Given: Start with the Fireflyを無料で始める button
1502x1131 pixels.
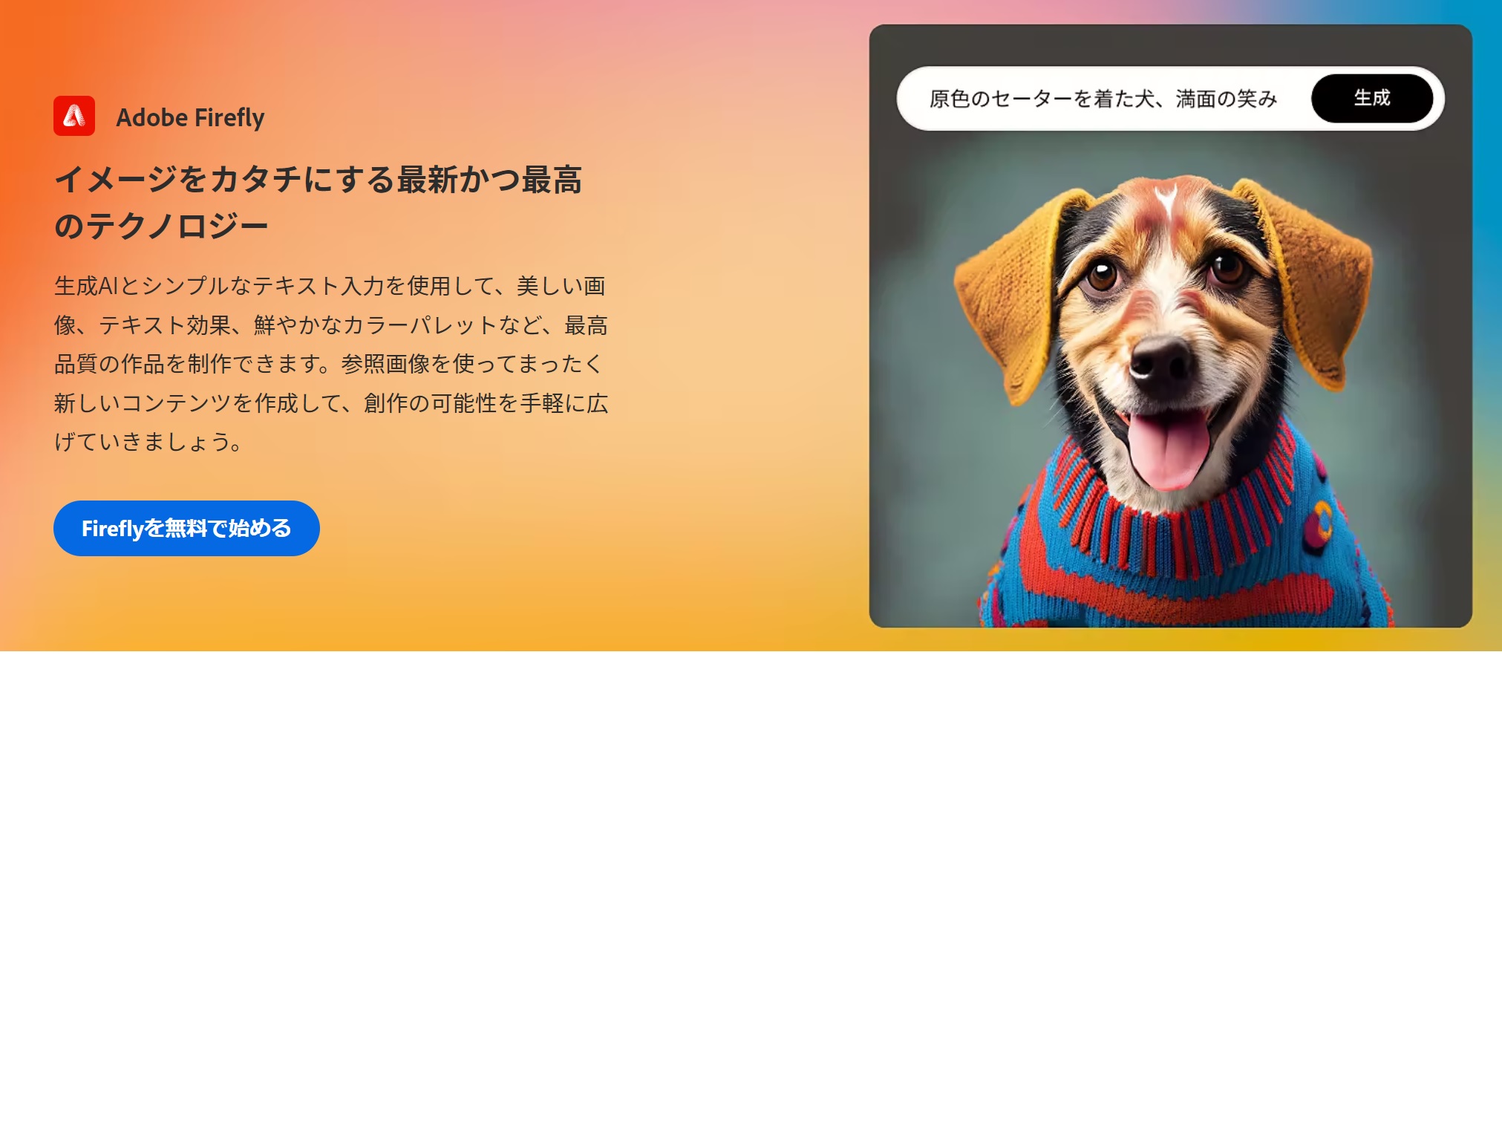Looking at the screenshot, I should [x=186, y=528].
